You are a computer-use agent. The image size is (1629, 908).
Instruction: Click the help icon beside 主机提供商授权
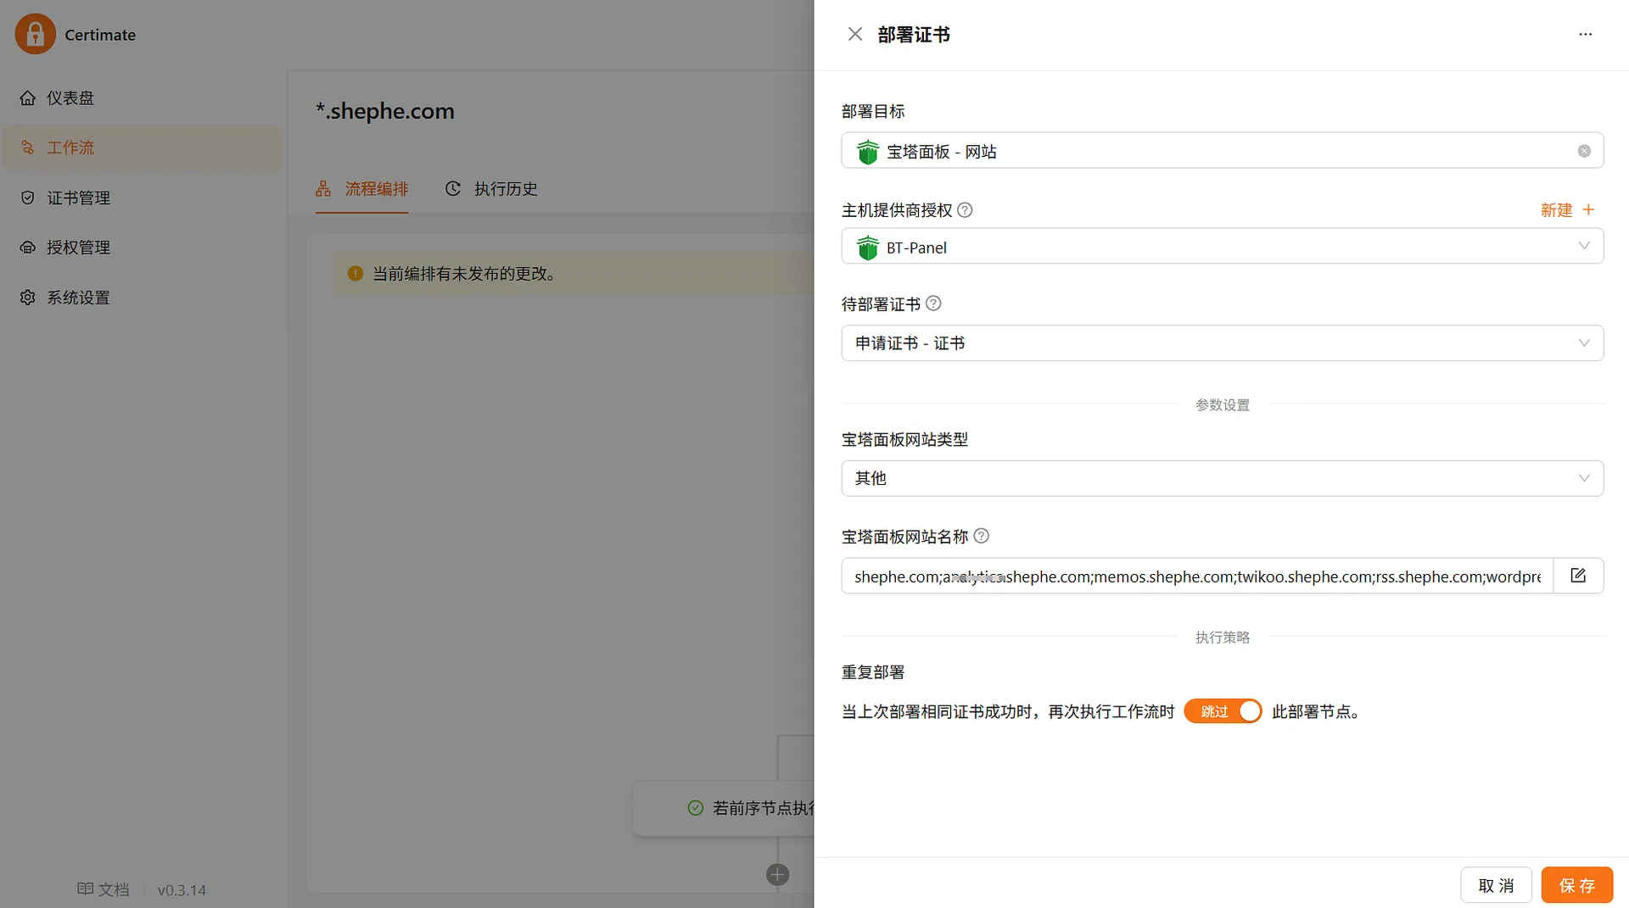pyautogui.click(x=965, y=209)
